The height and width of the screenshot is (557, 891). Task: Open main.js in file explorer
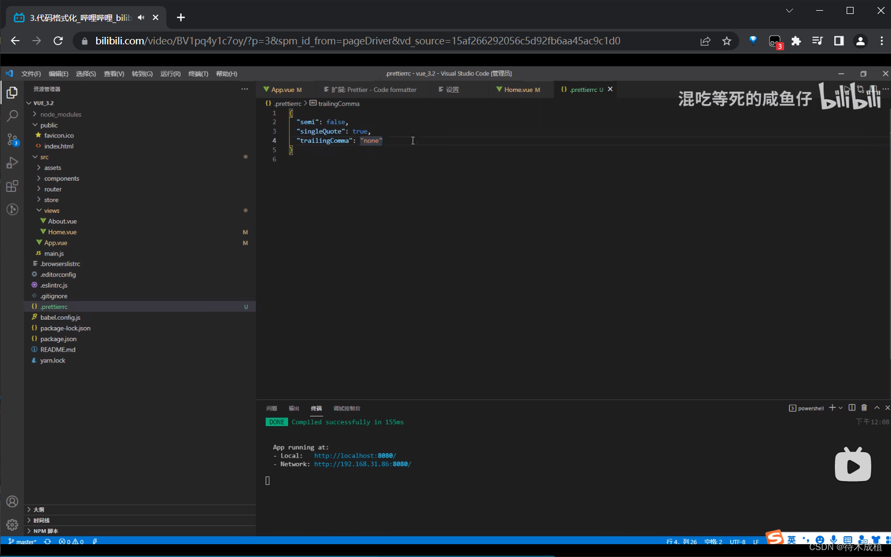[x=54, y=253]
